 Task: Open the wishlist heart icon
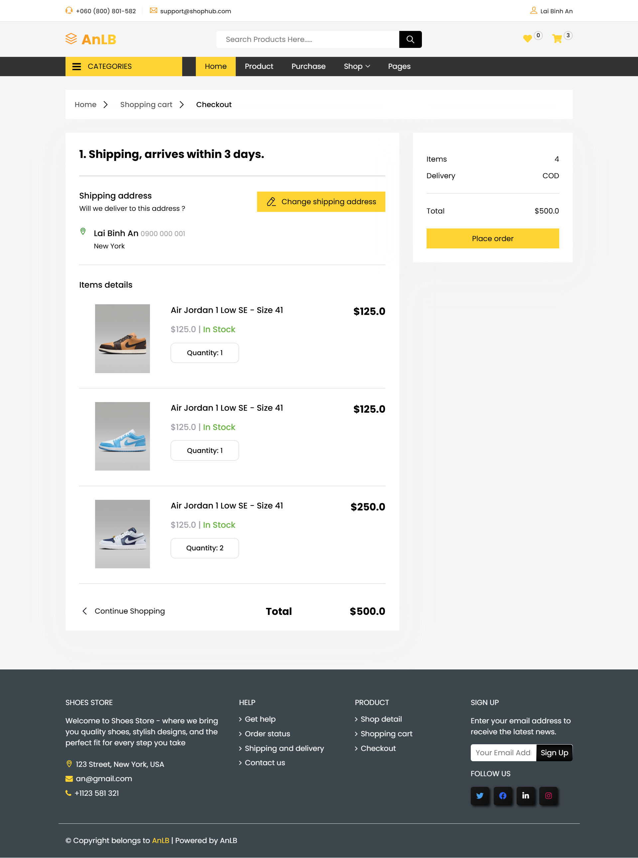tap(527, 39)
